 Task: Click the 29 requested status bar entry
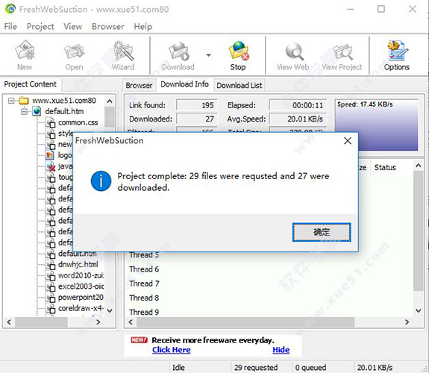(x=256, y=367)
